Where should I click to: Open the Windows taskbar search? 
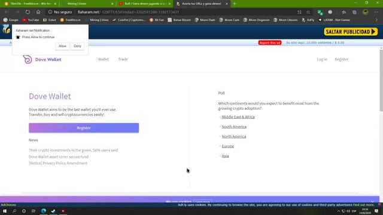tap(14, 211)
